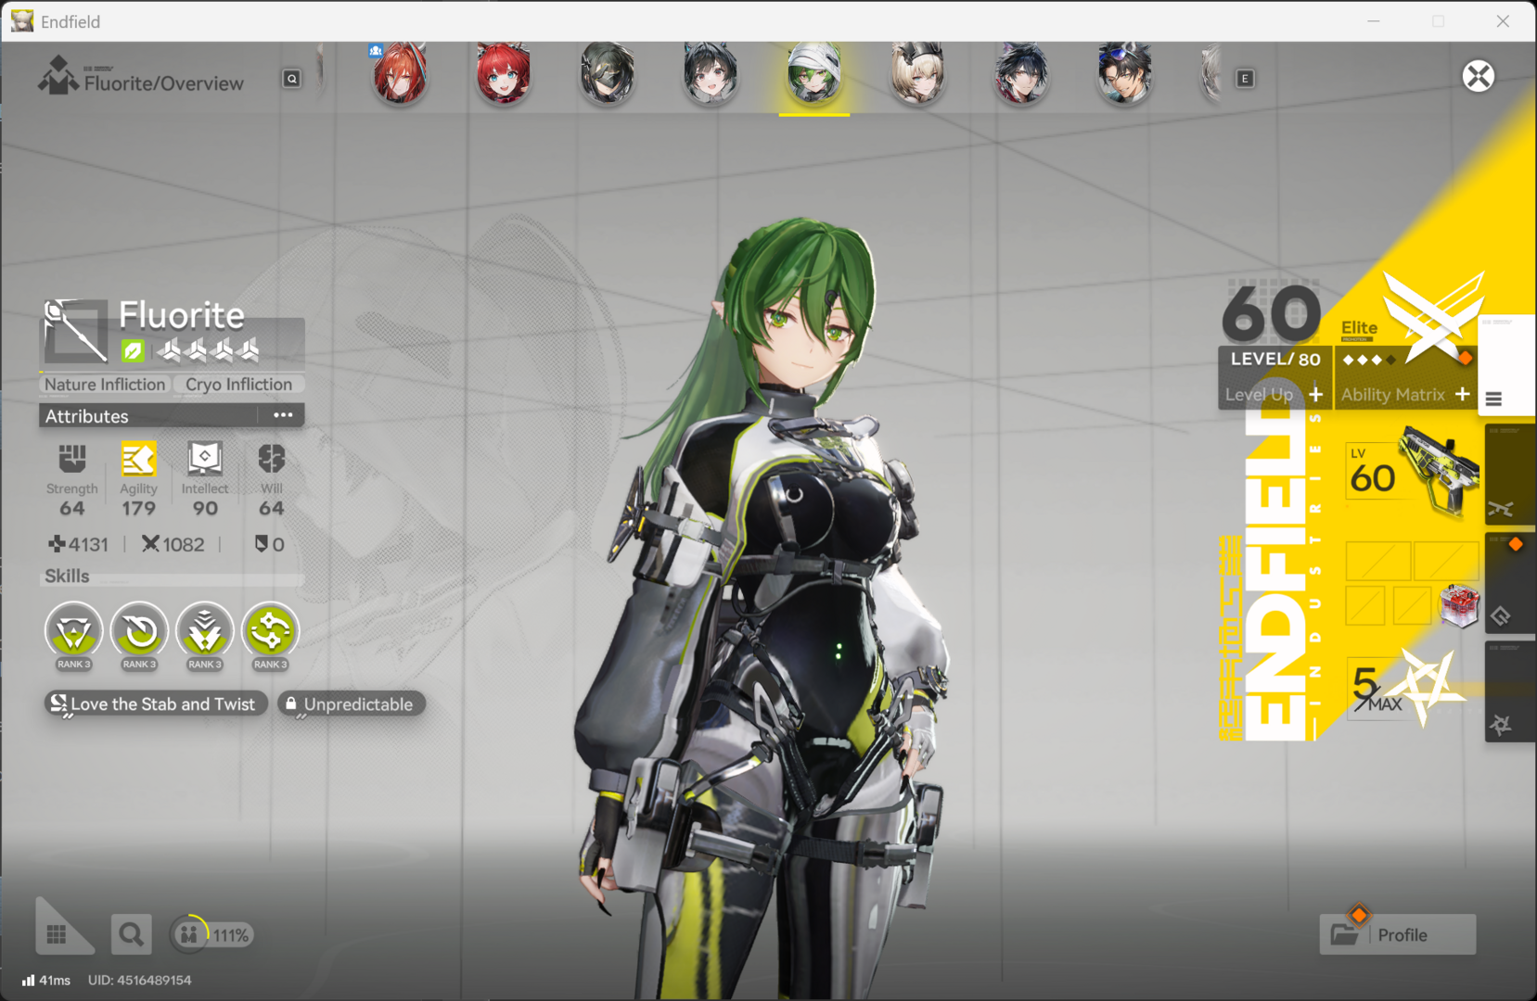Click the Q previous-character key icon

coord(291,79)
